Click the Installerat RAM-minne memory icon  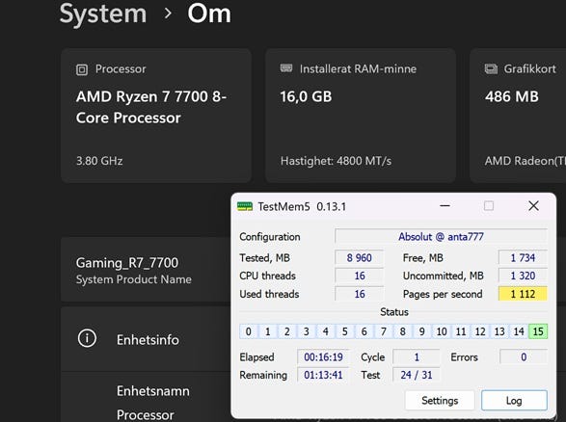point(286,67)
